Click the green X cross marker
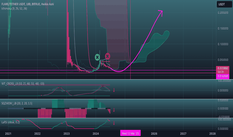This screenshot has height=137, width=233. [x=97, y=57]
